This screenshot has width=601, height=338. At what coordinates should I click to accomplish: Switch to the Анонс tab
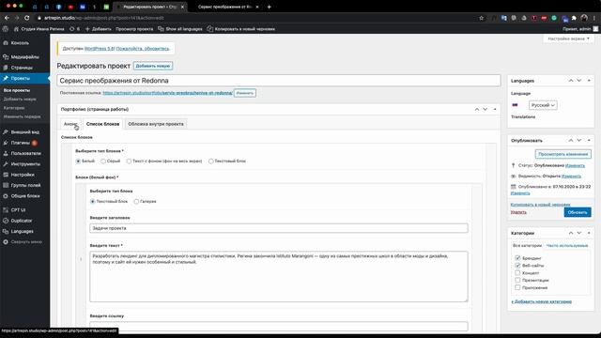pos(70,124)
